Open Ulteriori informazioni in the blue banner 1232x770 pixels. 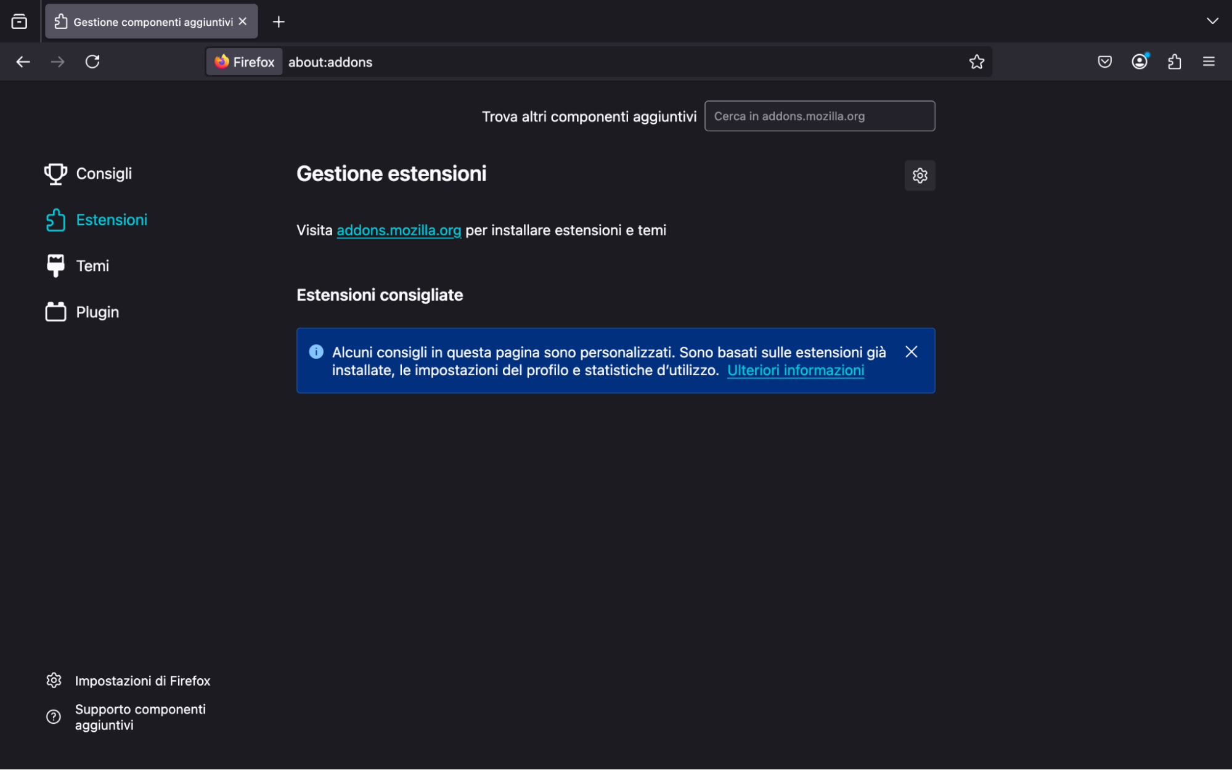click(x=795, y=370)
